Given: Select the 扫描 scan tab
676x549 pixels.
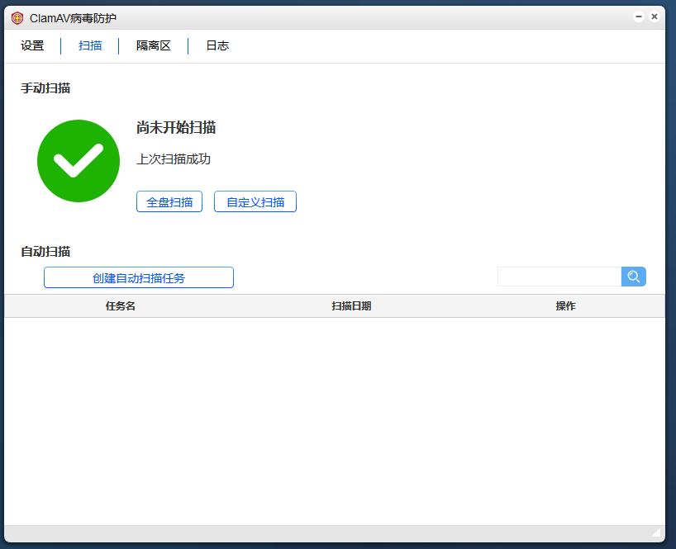Looking at the screenshot, I should (90, 46).
